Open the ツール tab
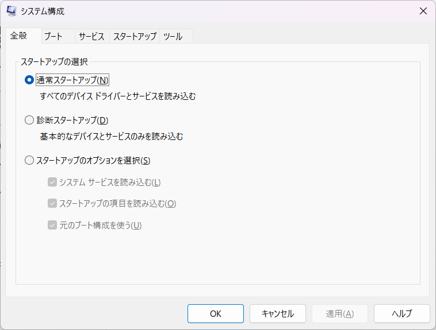436x330 pixels. tap(173, 36)
